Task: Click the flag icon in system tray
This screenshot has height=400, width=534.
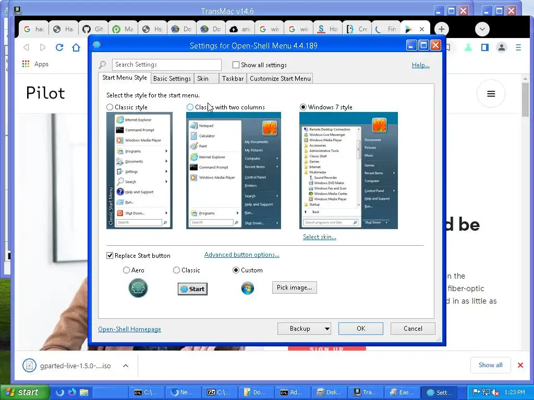Action: point(477,392)
